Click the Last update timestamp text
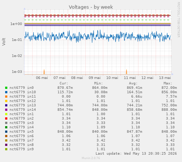The image size is (182, 162). (x=136, y=154)
